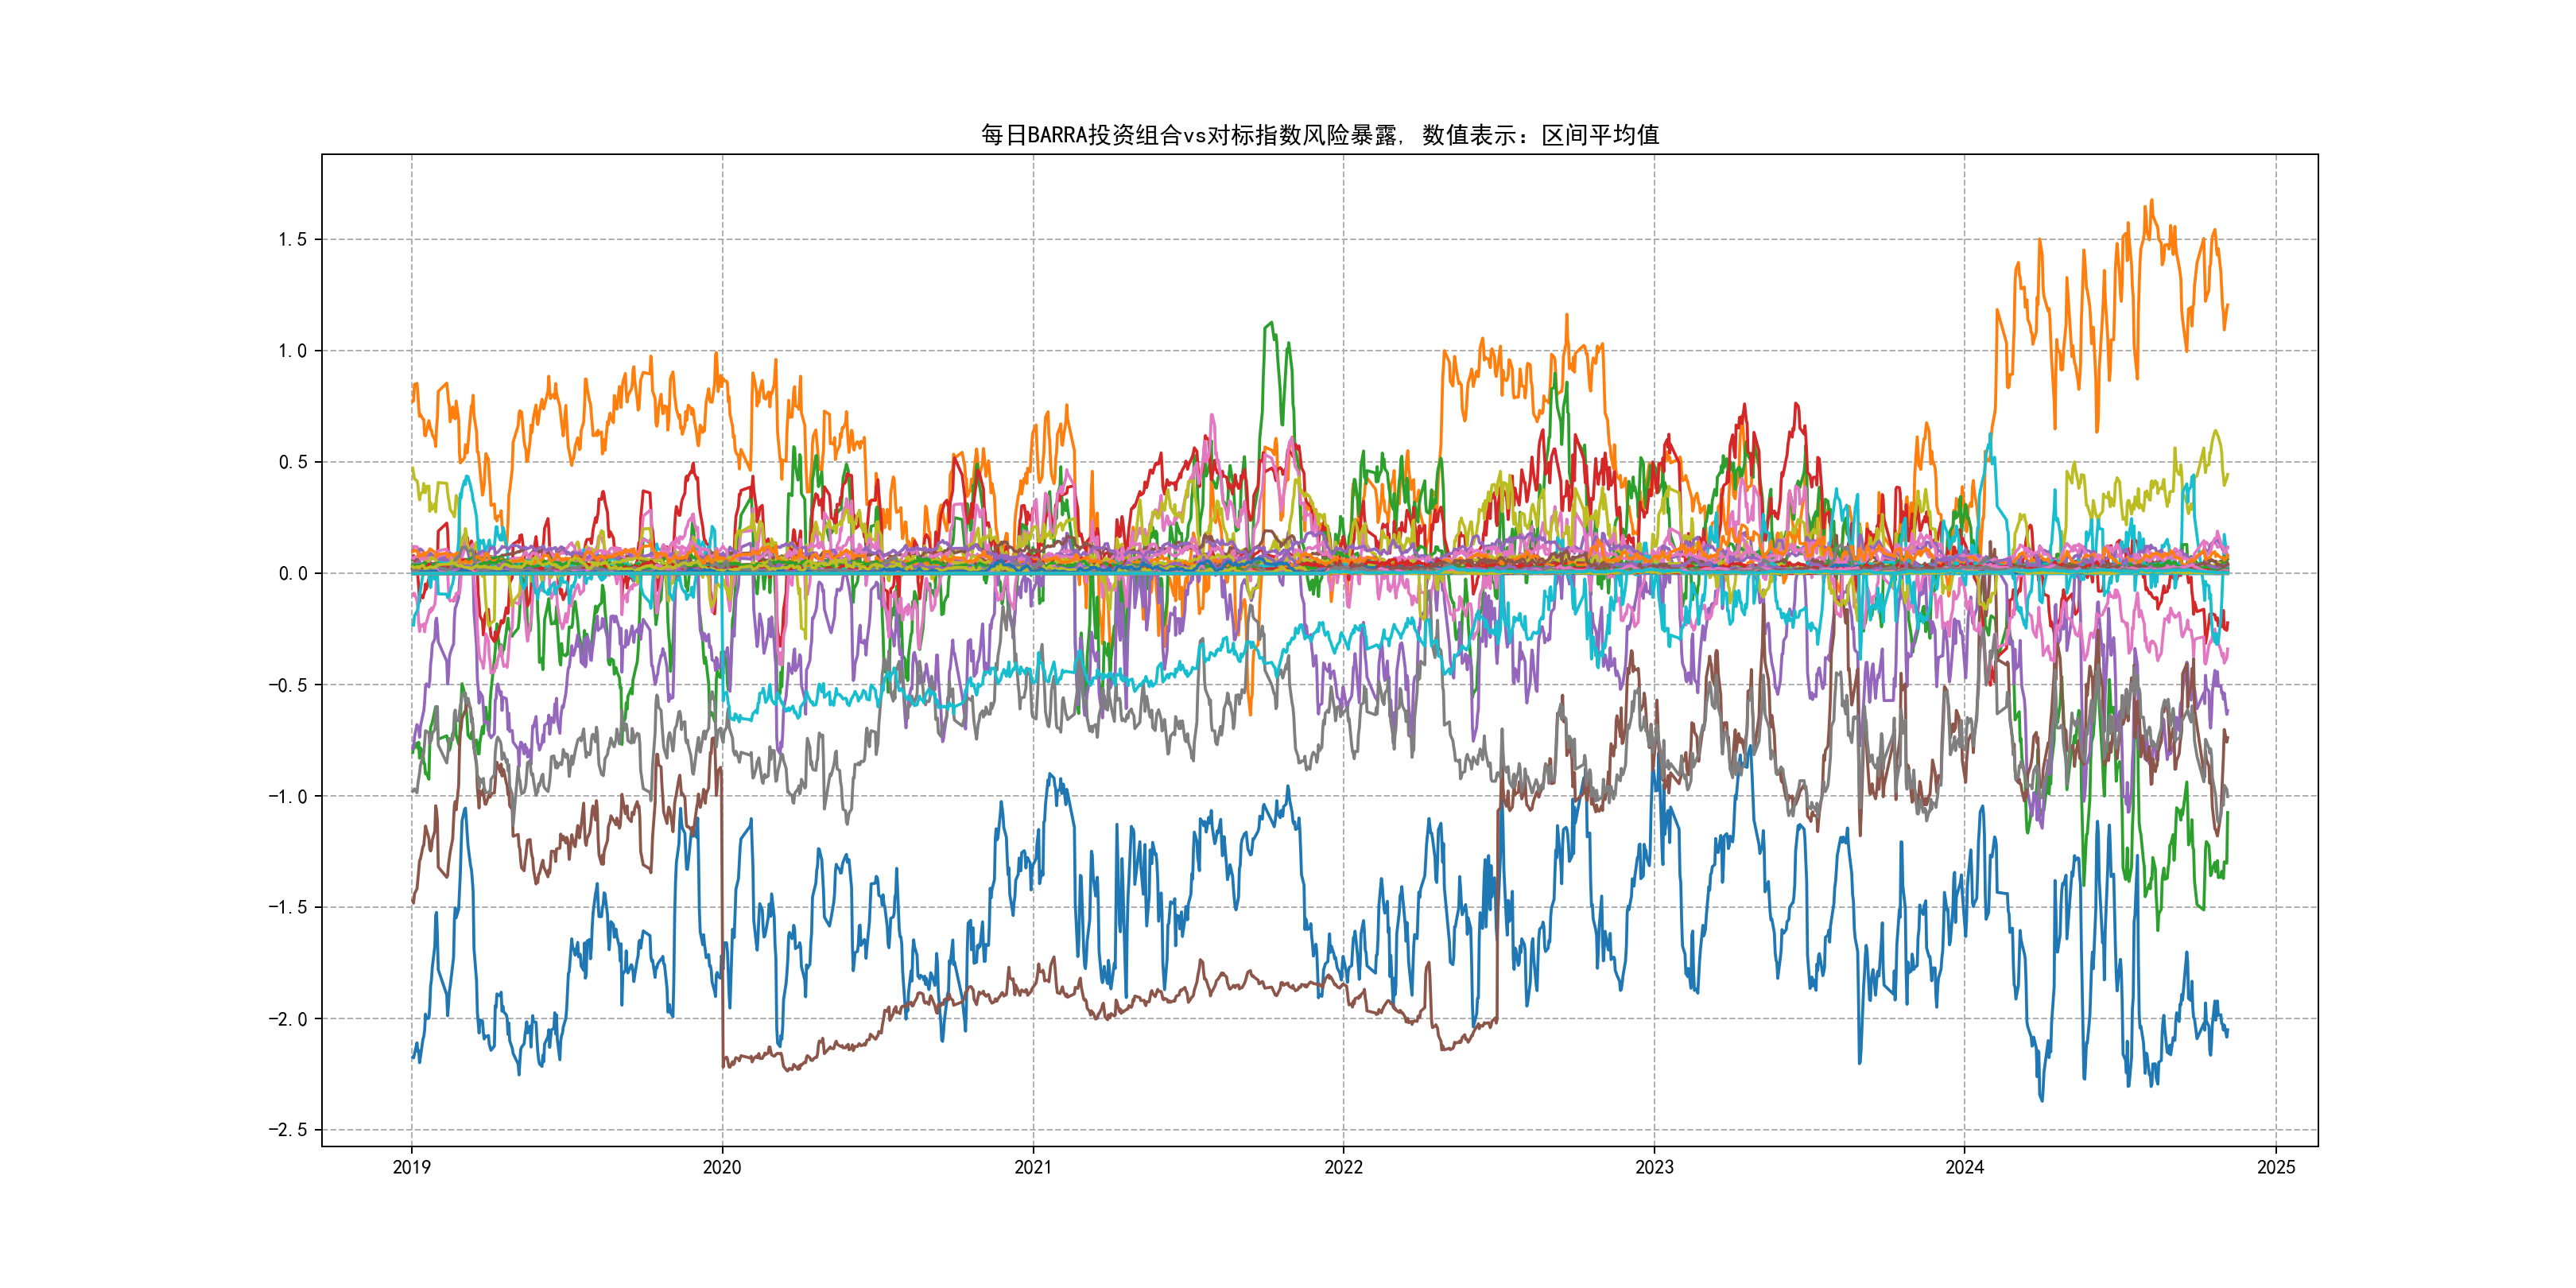Click the green line's tallest peak before 2022
The image size is (2576, 1288).
1271,323
